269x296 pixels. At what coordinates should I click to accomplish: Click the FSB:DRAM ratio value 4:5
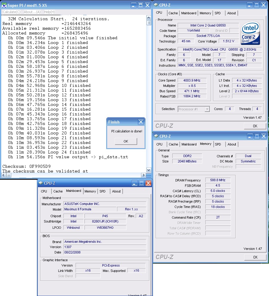(218, 185)
